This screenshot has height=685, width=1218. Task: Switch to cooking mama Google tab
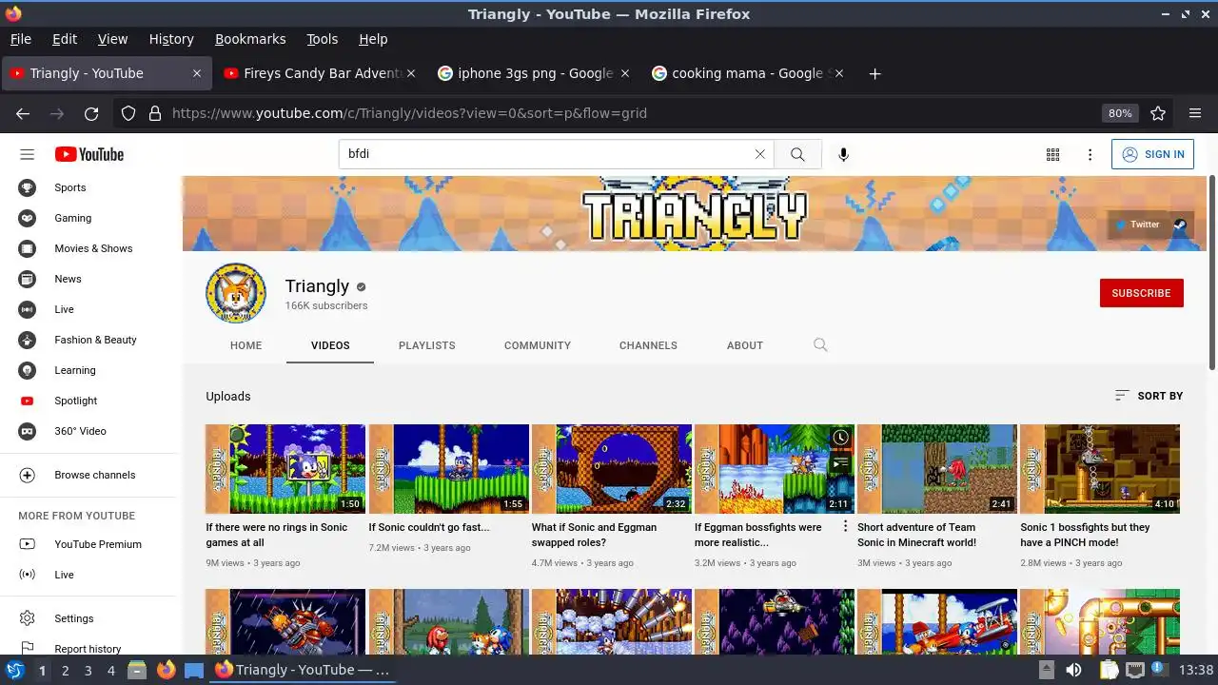[750, 73]
